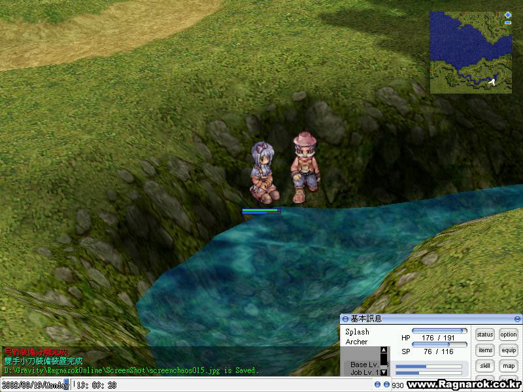Minimize the 基本訊息 window with its round minus icon

517,319
